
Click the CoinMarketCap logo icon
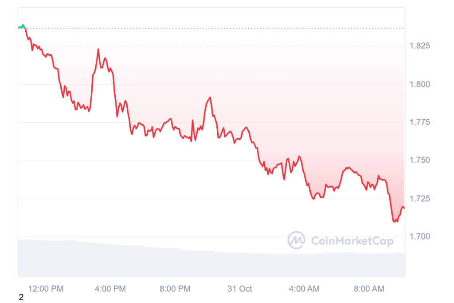(296, 240)
